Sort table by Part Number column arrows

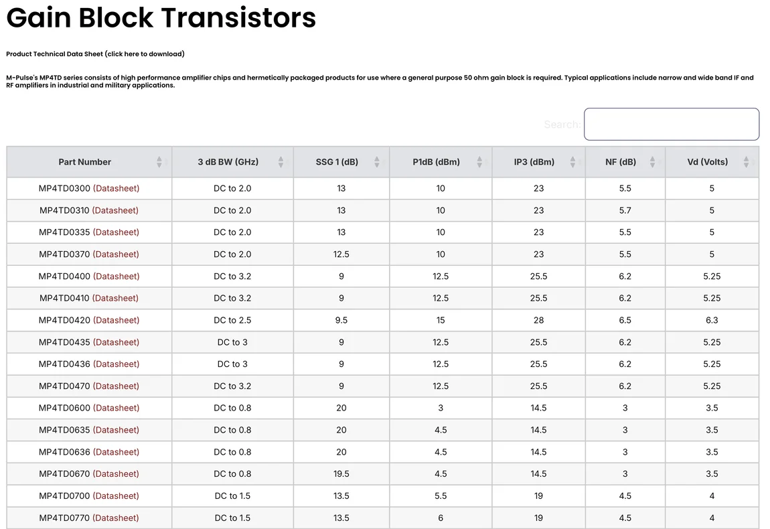click(x=159, y=162)
